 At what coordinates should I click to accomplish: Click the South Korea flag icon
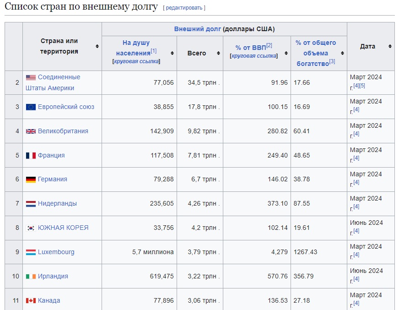click(31, 228)
